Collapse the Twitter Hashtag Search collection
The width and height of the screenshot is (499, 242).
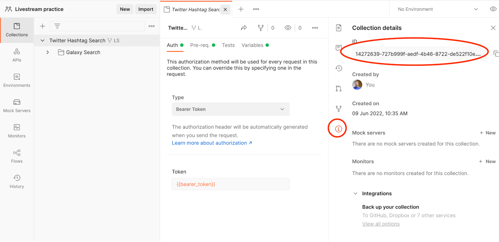(43, 40)
